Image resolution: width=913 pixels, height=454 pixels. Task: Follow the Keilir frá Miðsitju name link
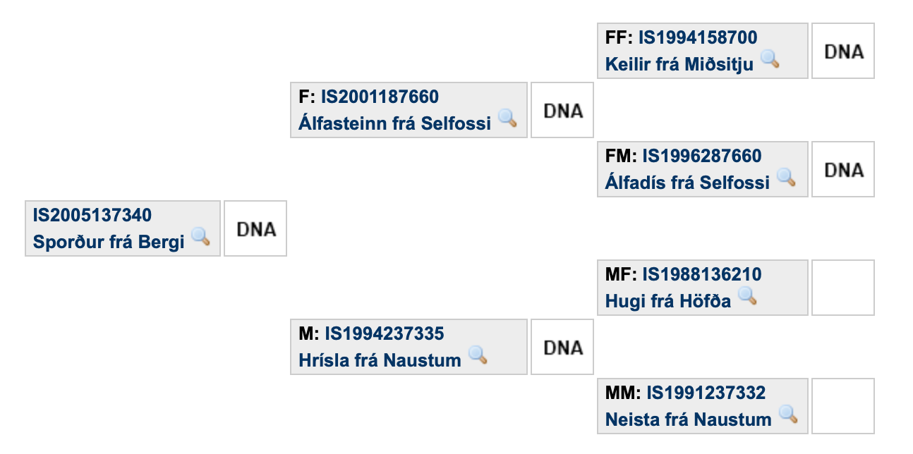coord(679,65)
